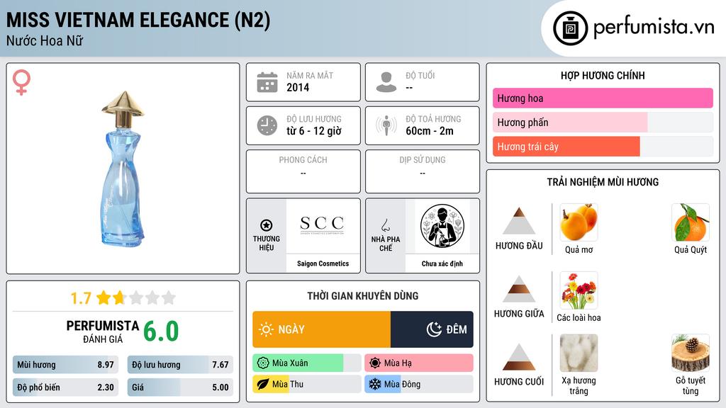Click the clock icon beside Độ lưu hương

click(x=267, y=125)
